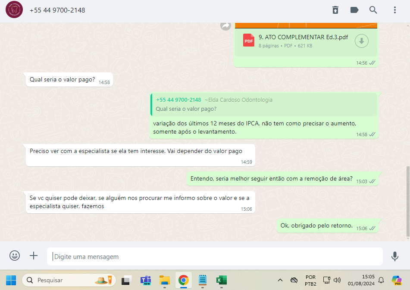Click the delete chat trash icon
The height and width of the screenshot is (290, 410).
[x=335, y=10]
